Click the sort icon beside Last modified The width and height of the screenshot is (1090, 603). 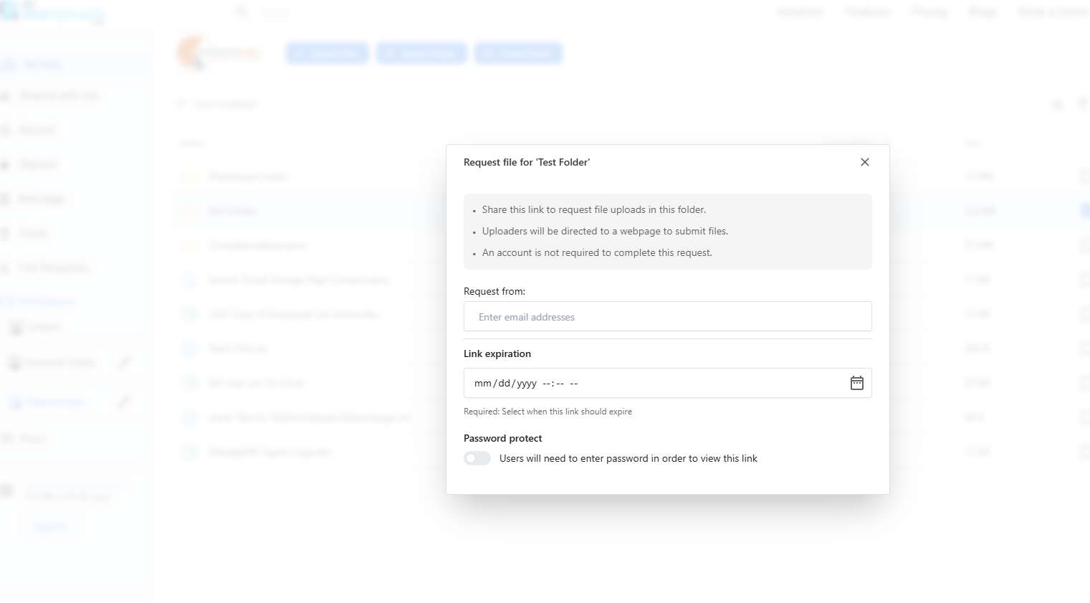181,103
